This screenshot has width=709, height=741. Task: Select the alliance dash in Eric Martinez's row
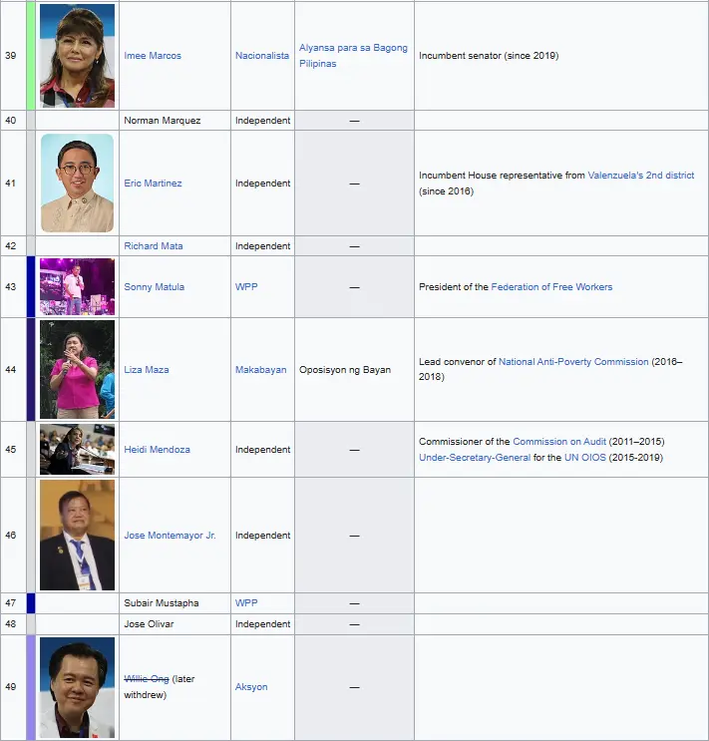tap(355, 184)
